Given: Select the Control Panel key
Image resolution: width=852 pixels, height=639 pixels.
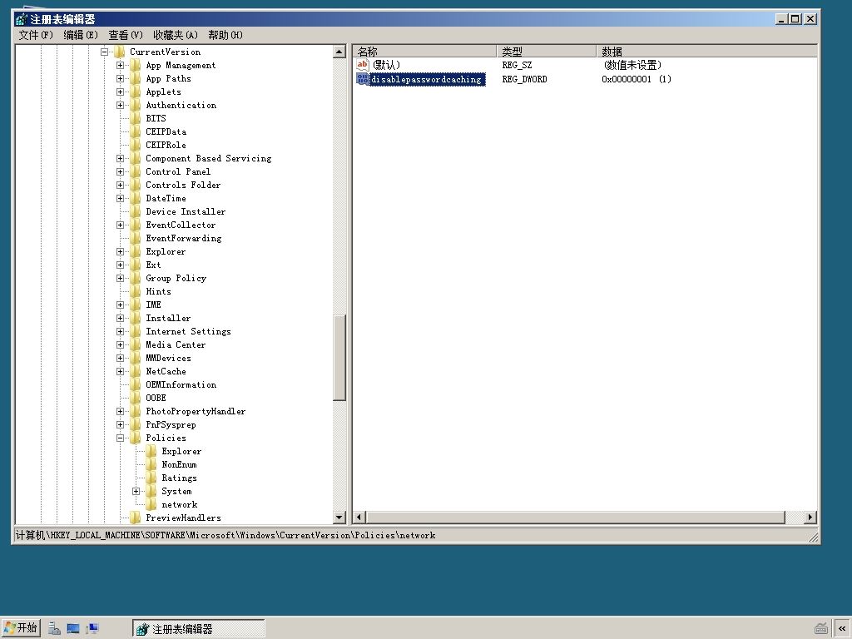Looking at the screenshot, I should (178, 171).
